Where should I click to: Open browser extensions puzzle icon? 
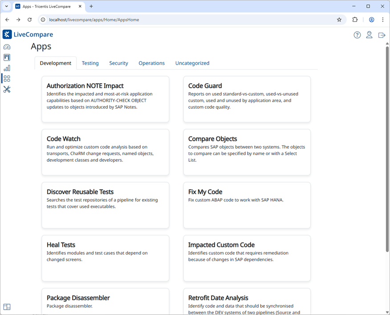[355, 20]
